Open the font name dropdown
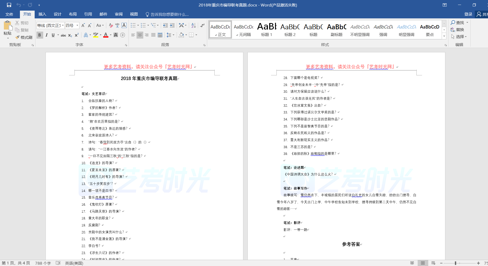The image size is (488, 266). 63,25
